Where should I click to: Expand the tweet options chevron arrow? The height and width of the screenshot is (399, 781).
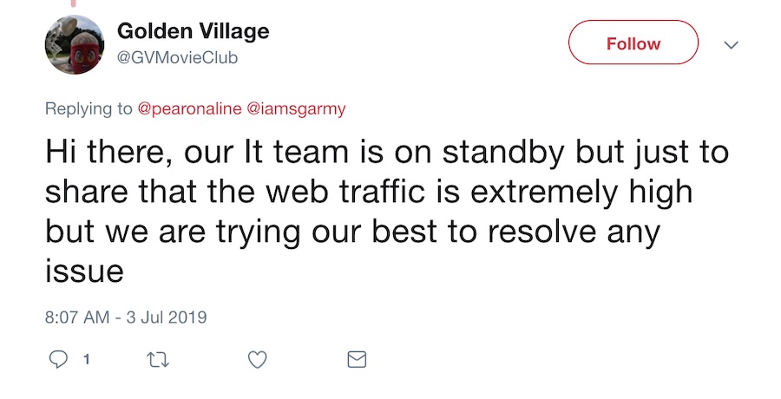point(731,45)
